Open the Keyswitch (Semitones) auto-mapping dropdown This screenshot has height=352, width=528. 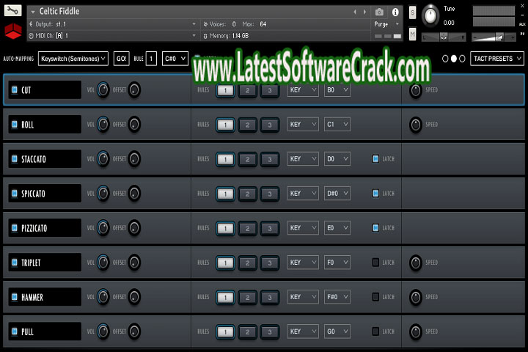(x=73, y=59)
